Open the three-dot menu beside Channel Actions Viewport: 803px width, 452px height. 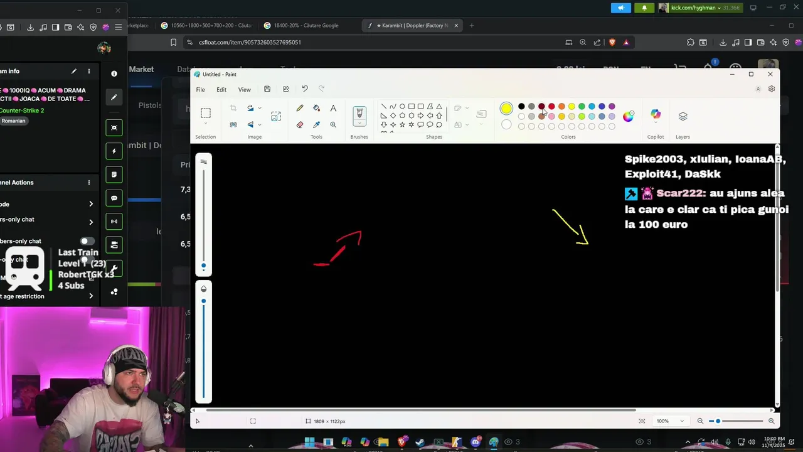[x=88, y=183]
